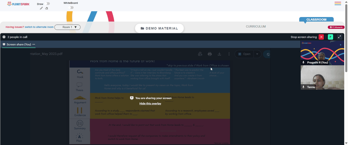This screenshot has height=145, width=348.
Task: Click the Evidence pillars icon
Action: point(80,110)
